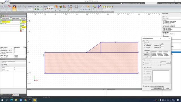The height and width of the screenshot is (102, 181).
Task: Click the red X Axes visibility icon
Action: pos(21,31)
